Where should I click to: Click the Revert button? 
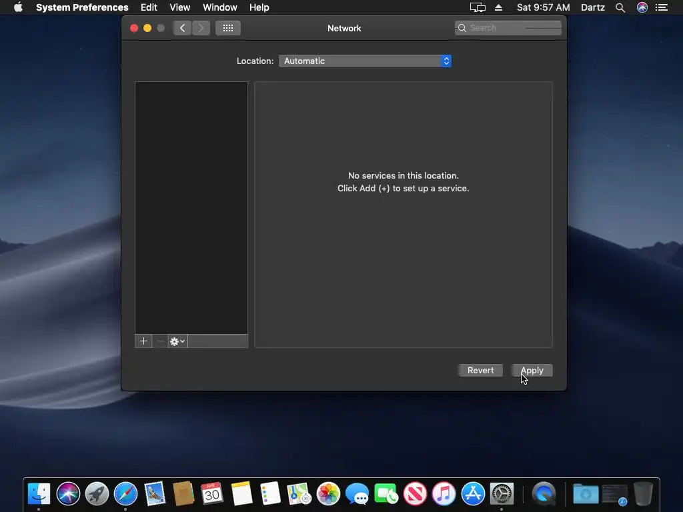tap(480, 370)
